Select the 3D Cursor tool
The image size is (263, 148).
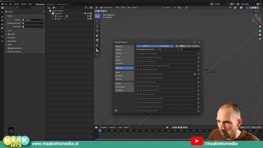pyautogui.click(x=97, y=21)
